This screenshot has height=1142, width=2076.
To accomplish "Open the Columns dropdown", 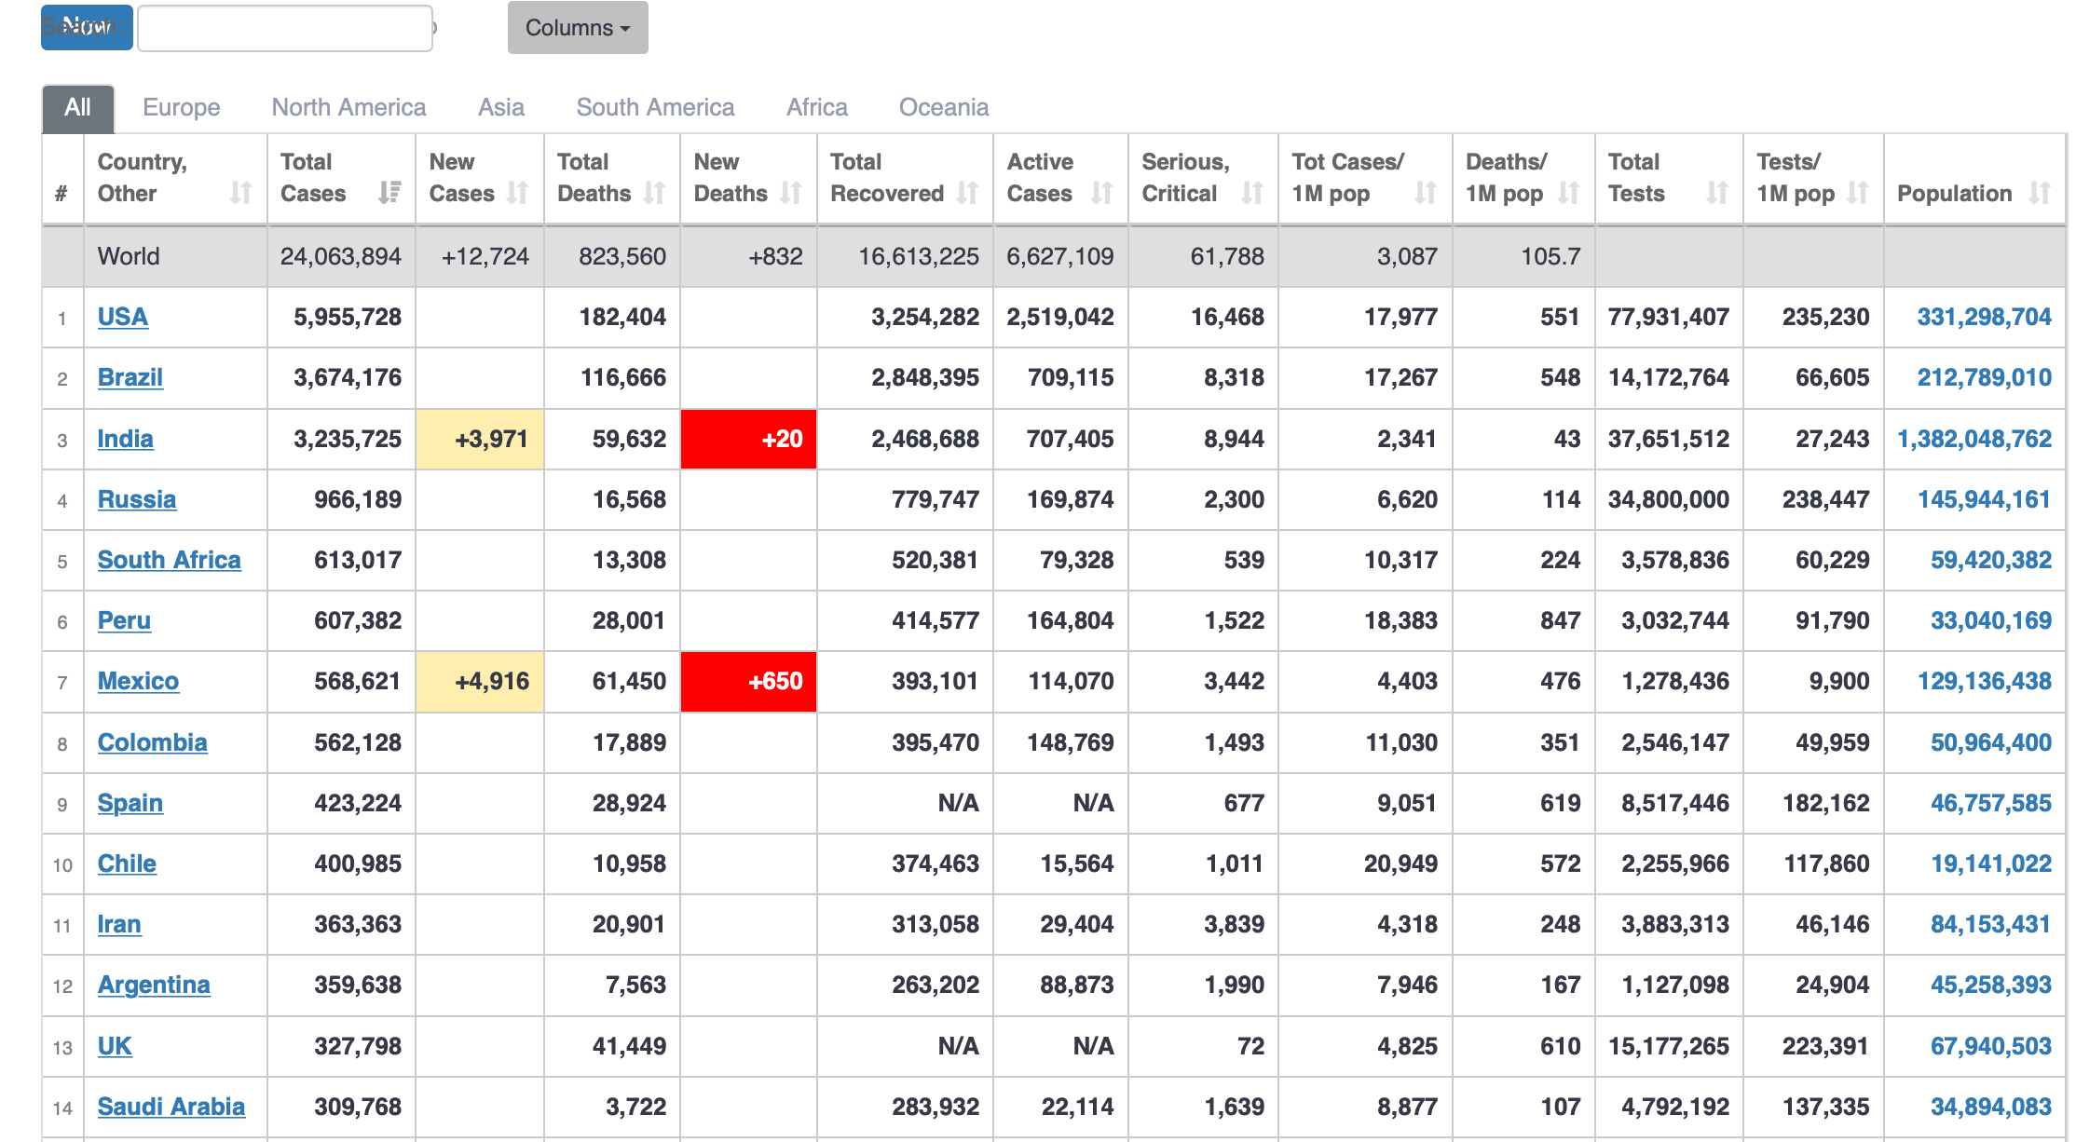I will (578, 28).
